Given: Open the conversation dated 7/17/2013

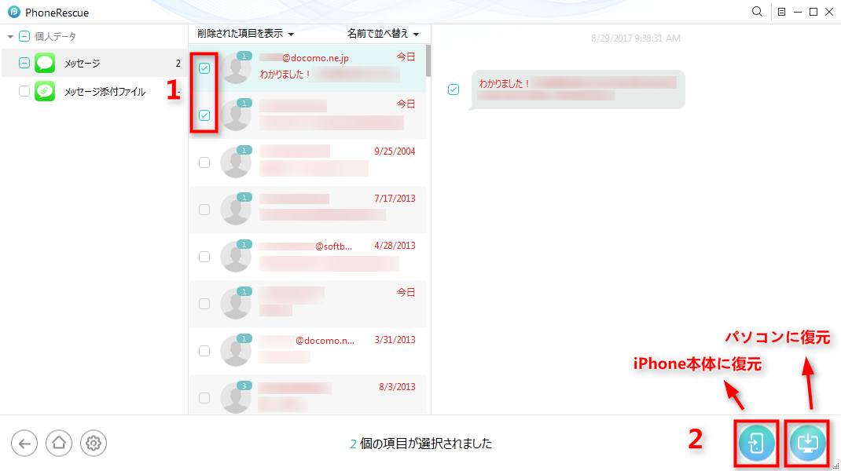Looking at the screenshot, I should (x=307, y=210).
